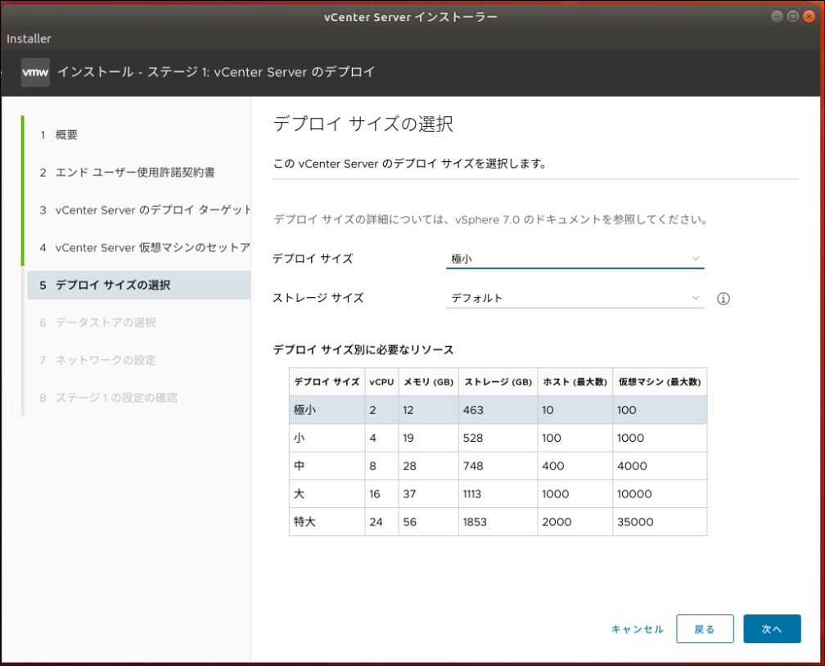The image size is (825, 666).
Task: Click the 特大 row label in table
Action: (x=304, y=522)
